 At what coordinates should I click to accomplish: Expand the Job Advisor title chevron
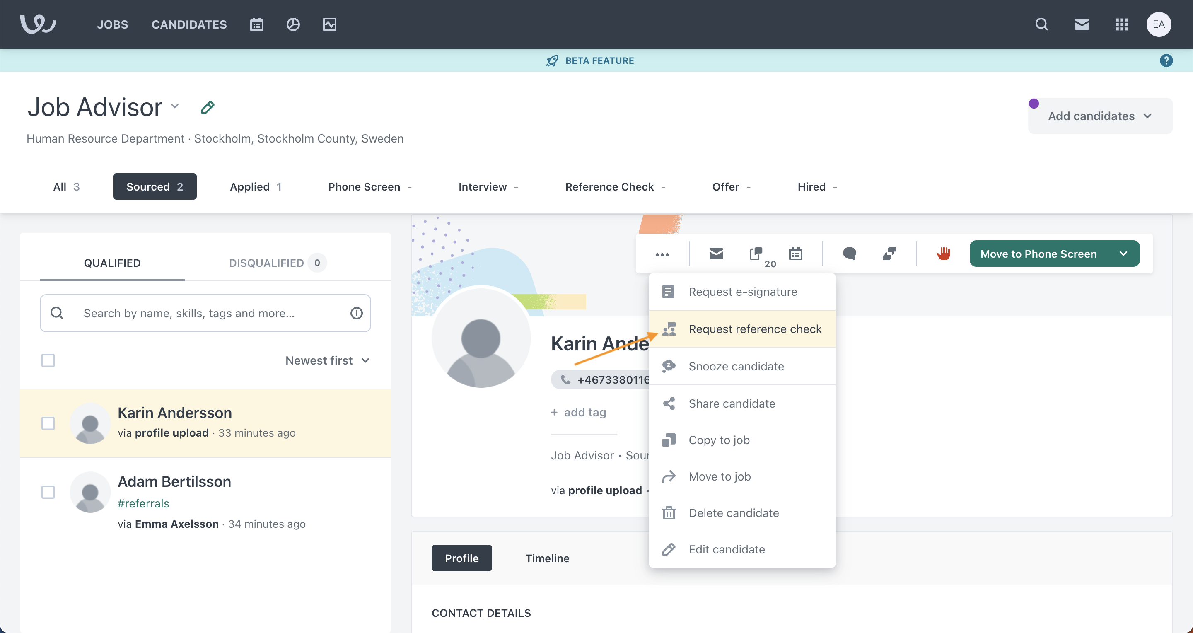point(175,106)
